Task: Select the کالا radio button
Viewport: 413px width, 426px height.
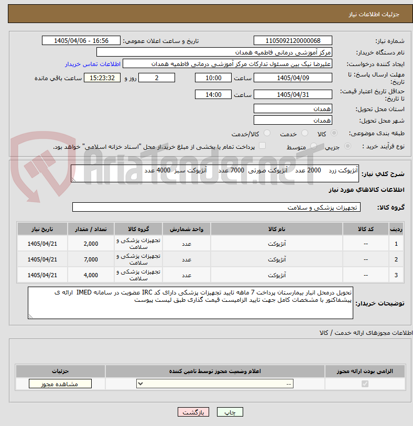Action: 334,133
